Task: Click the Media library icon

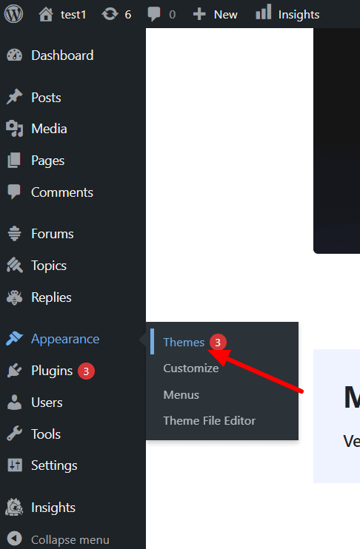Action: pos(14,129)
